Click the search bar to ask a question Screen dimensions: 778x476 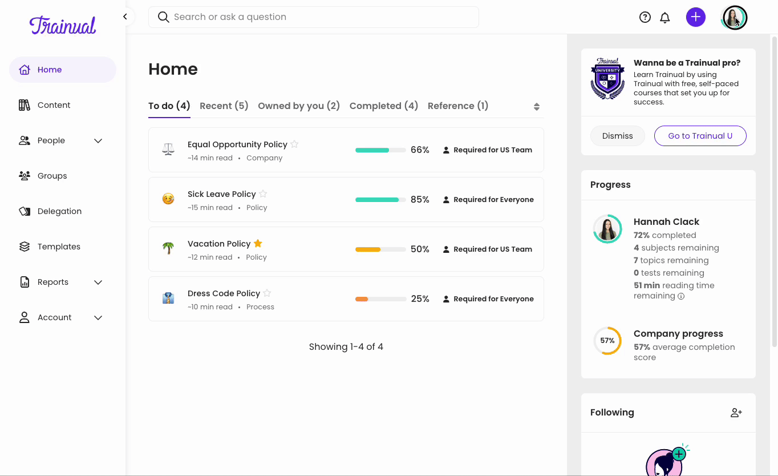point(313,17)
